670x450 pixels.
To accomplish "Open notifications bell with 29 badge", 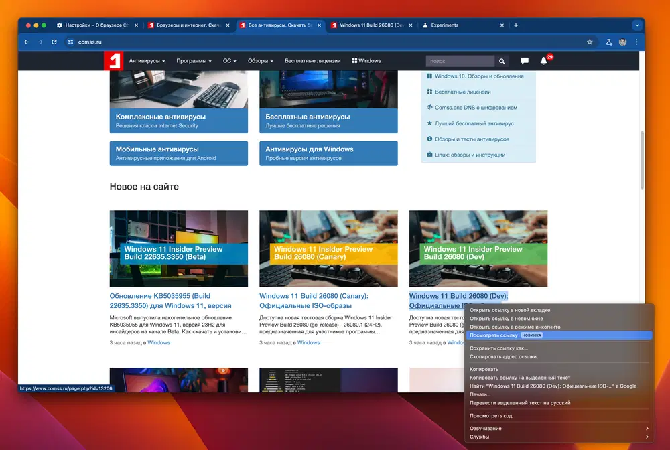I will pos(544,61).
